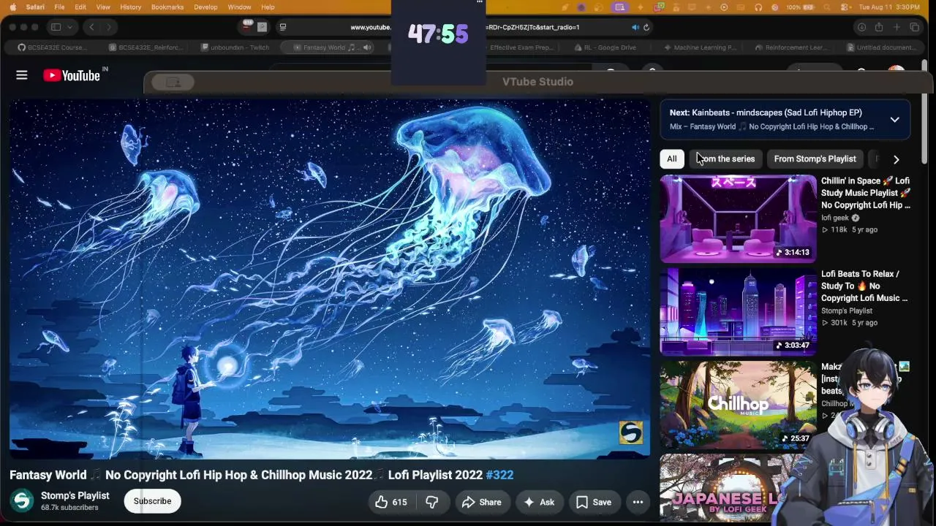
Task: Open the Apple menu
Action: (12, 7)
